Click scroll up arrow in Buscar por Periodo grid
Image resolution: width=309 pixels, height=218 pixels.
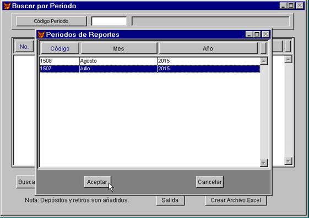coord(288,59)
